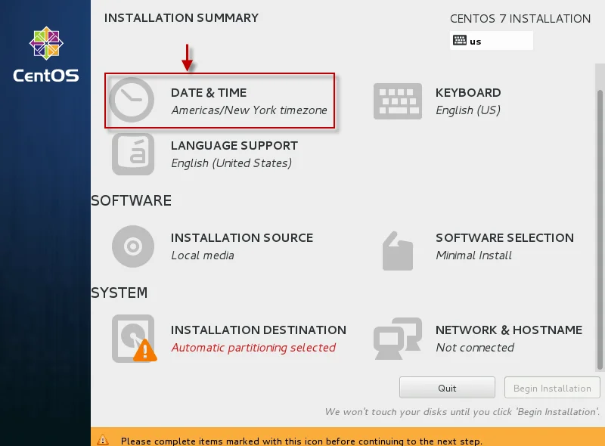Click the warning triangle in orange bar
The image size is (605, 446).
pos(103,439)
